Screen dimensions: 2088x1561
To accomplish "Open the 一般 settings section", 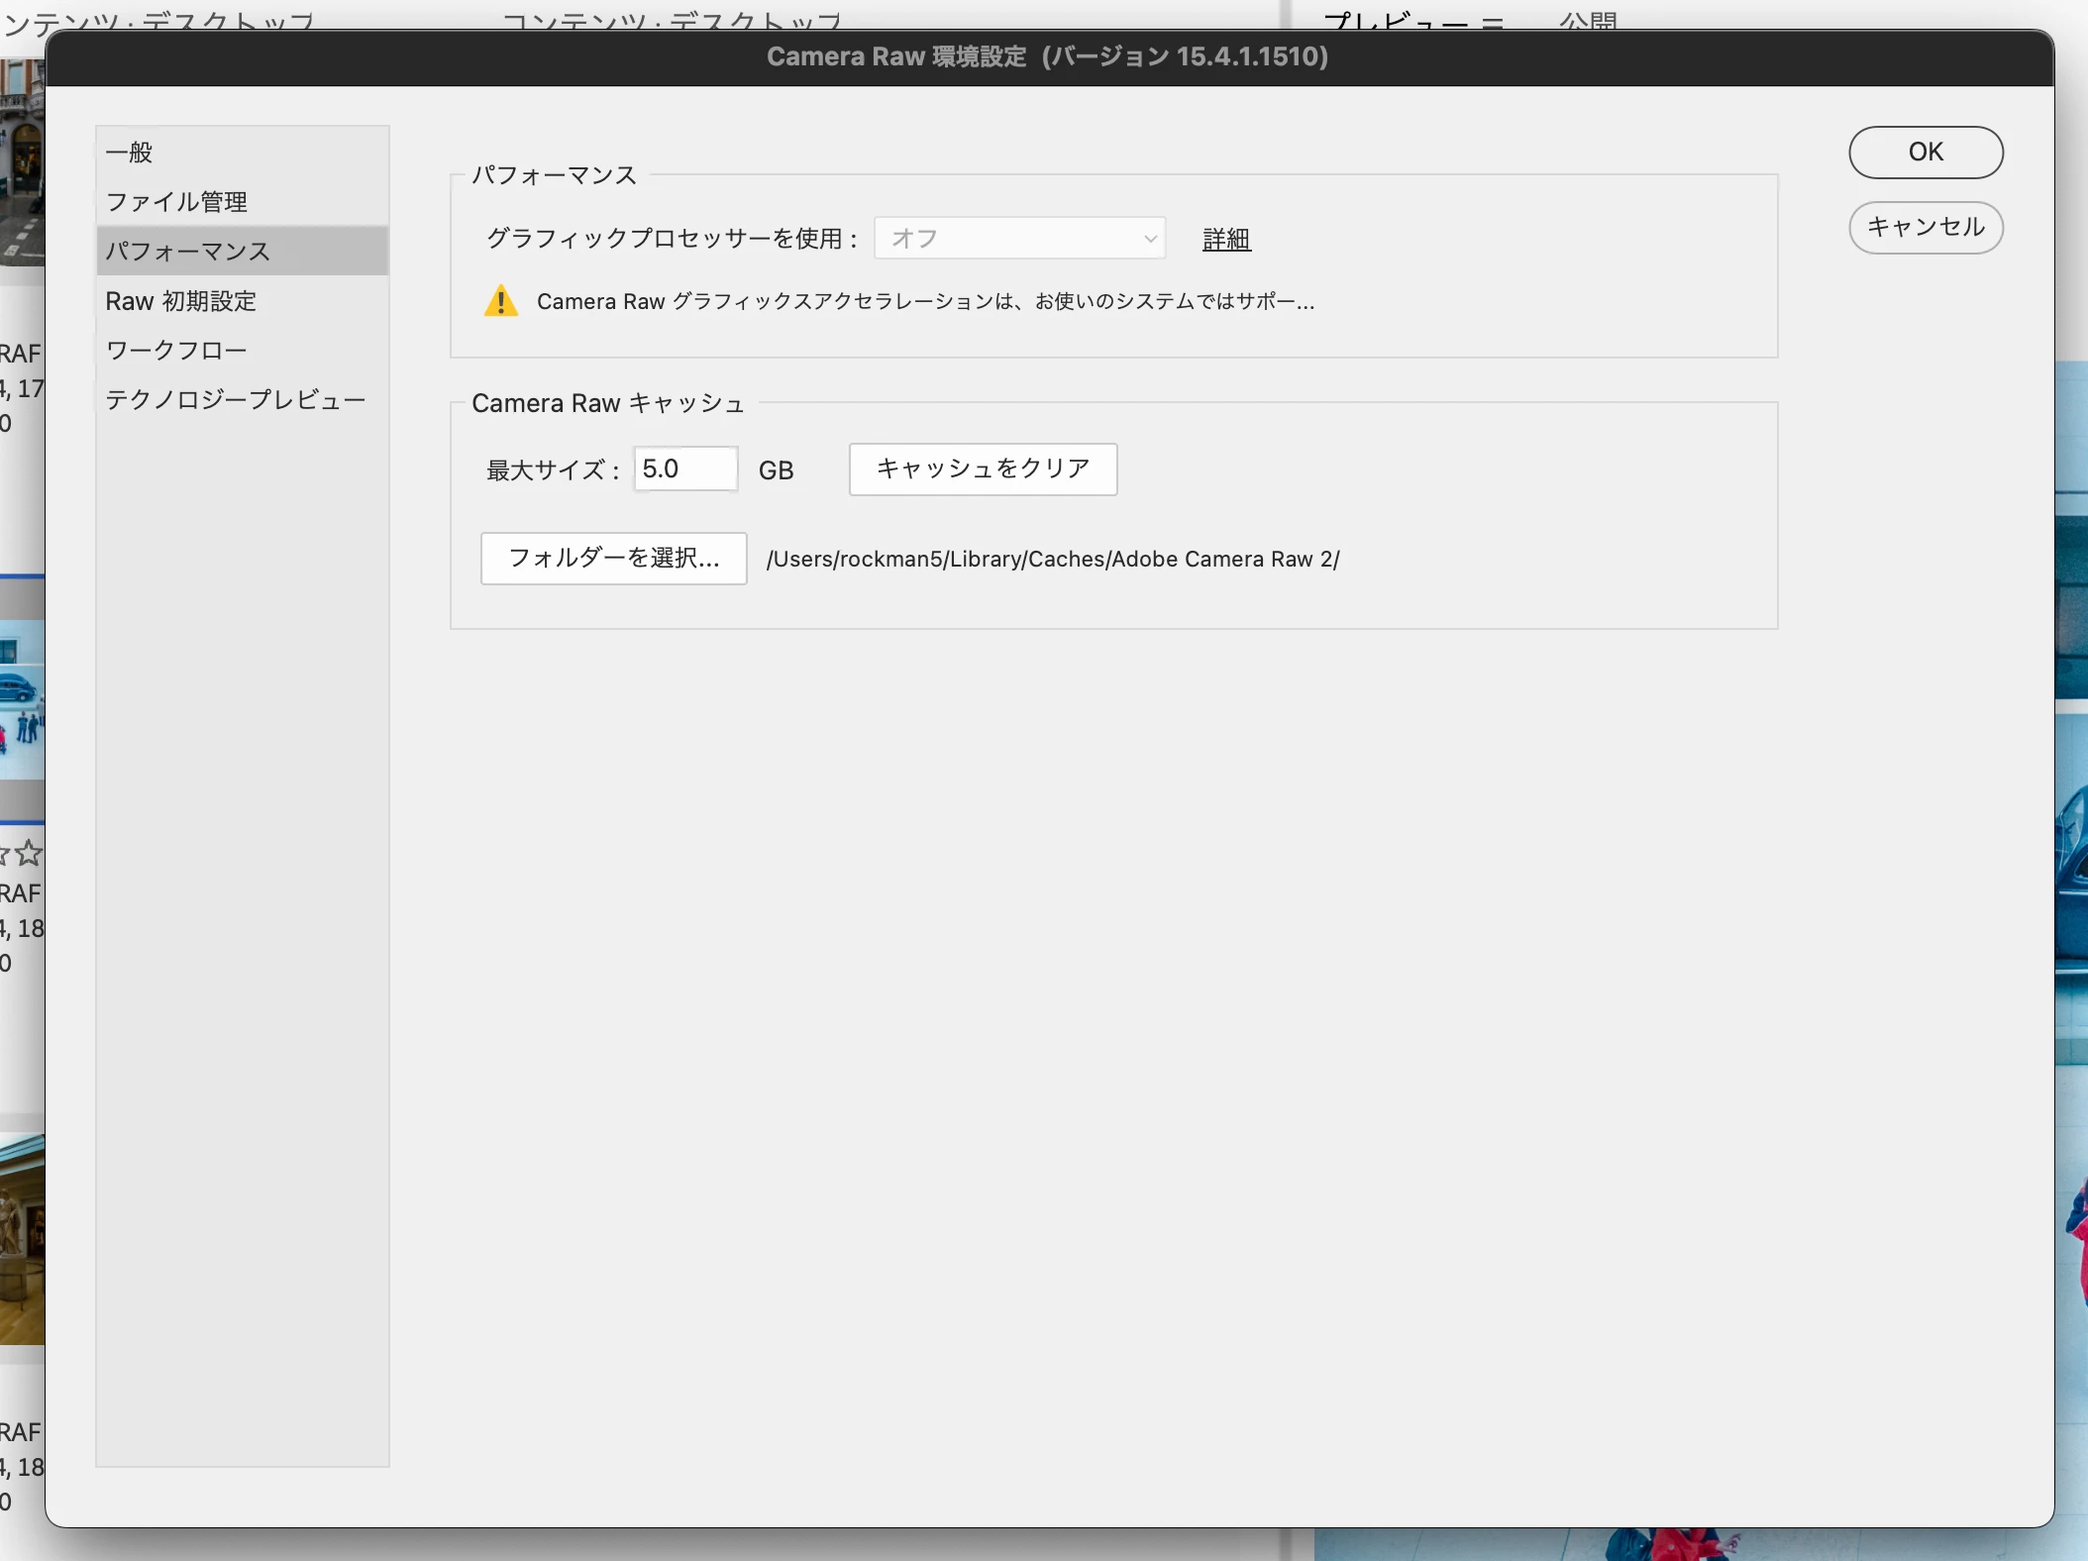I will 130,153.
